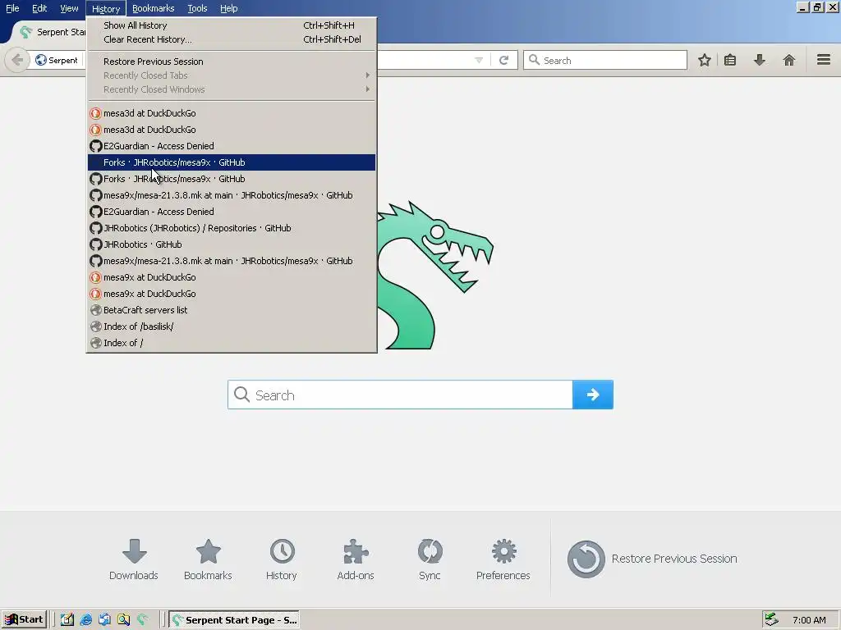The width and height of the screenshot is (841, 630).
Task: Go to the Home page icon
Action: click(x=789, y=60)
